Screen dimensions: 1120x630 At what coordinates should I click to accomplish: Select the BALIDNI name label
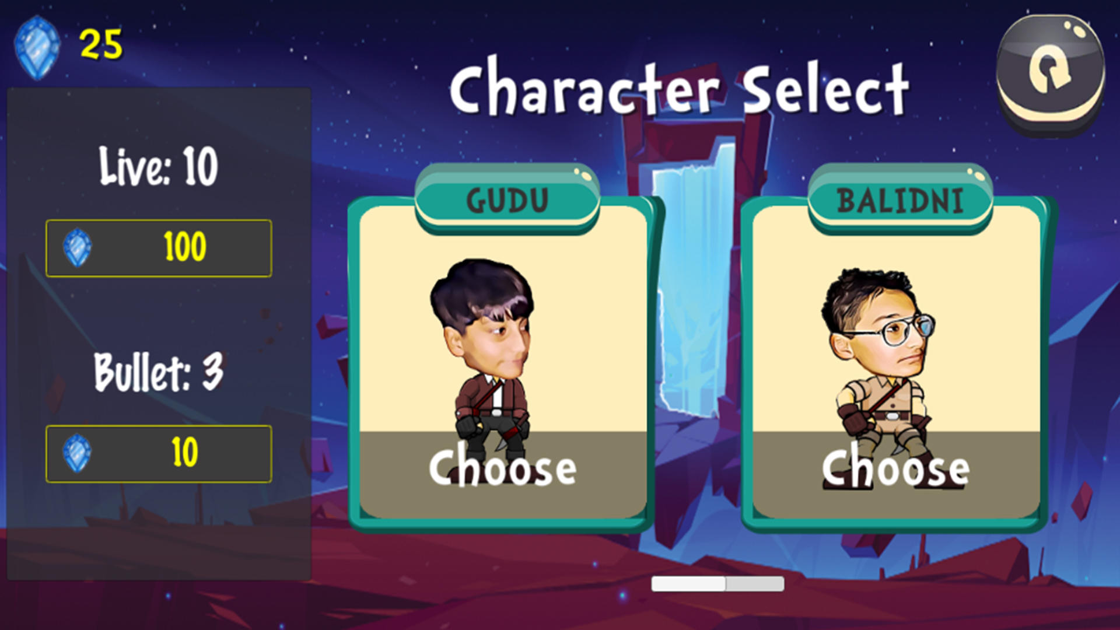click(900, 199)
